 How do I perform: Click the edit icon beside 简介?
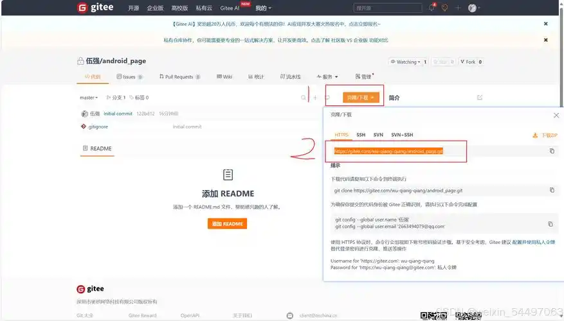click(x=480, y=98)
